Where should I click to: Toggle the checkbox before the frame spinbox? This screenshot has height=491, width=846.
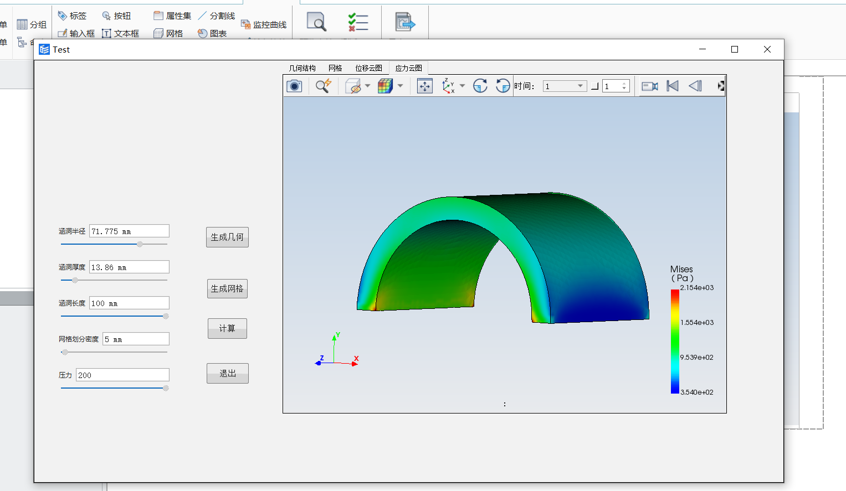[x=594, y=86]
